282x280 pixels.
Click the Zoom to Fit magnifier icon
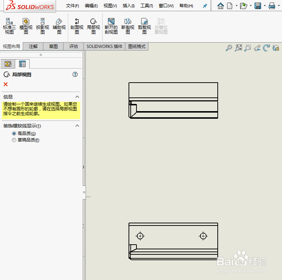click(229, 48)
